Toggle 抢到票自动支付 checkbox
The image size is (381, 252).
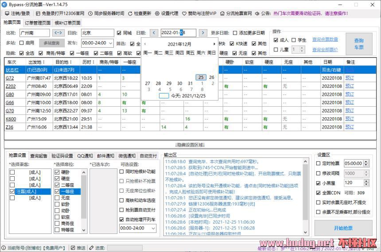pyautogui.click(x=122, y=209)
